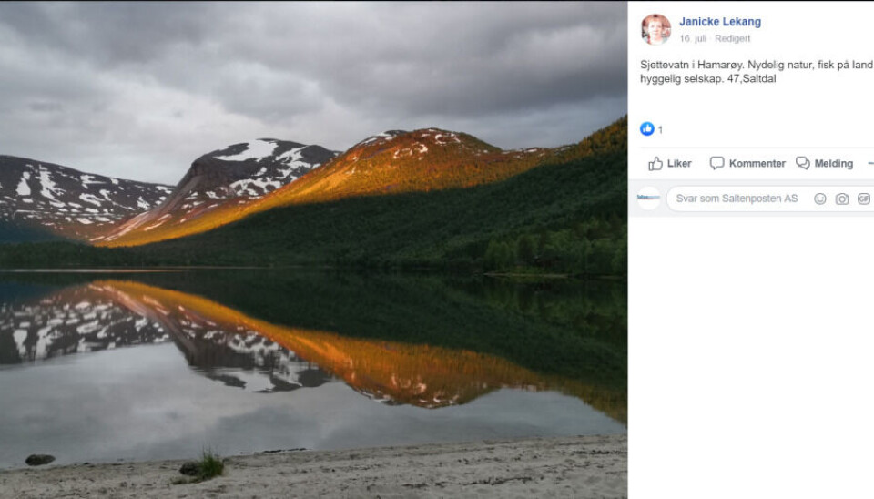Open the emoji picker smiley icon
Image resolution: width=874 pixels, height=499 pixels.
click(820, 199)
